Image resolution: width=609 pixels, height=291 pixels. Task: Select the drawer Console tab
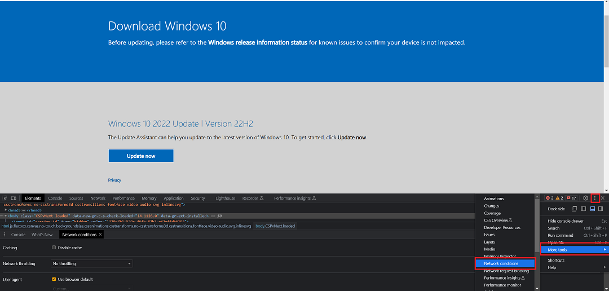coord(18,235)
